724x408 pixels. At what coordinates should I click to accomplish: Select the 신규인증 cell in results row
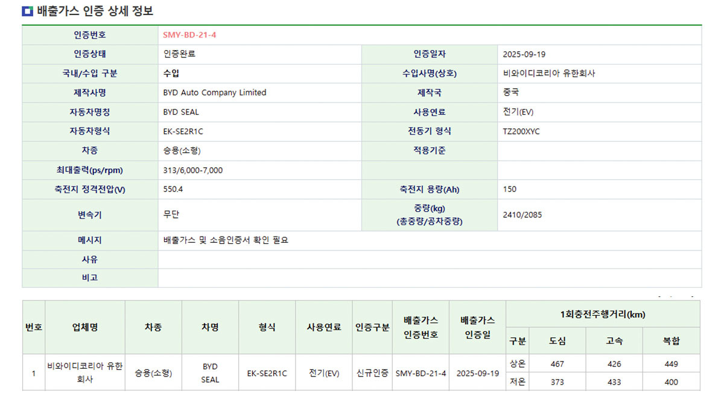pyautogui.click(x=372, y=373)
